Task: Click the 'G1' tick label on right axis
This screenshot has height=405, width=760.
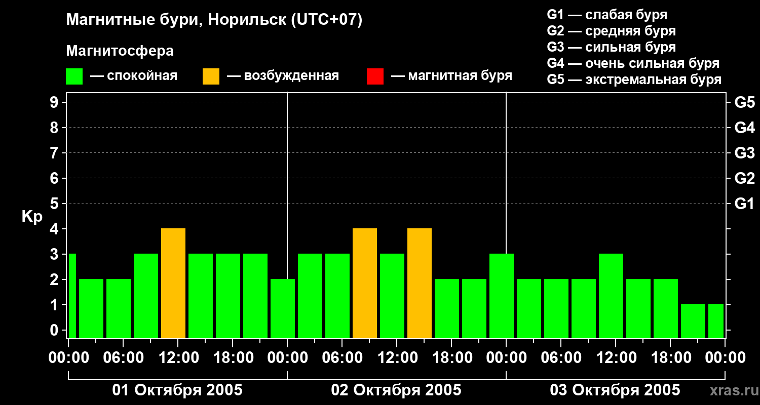Action: point(744,204)
